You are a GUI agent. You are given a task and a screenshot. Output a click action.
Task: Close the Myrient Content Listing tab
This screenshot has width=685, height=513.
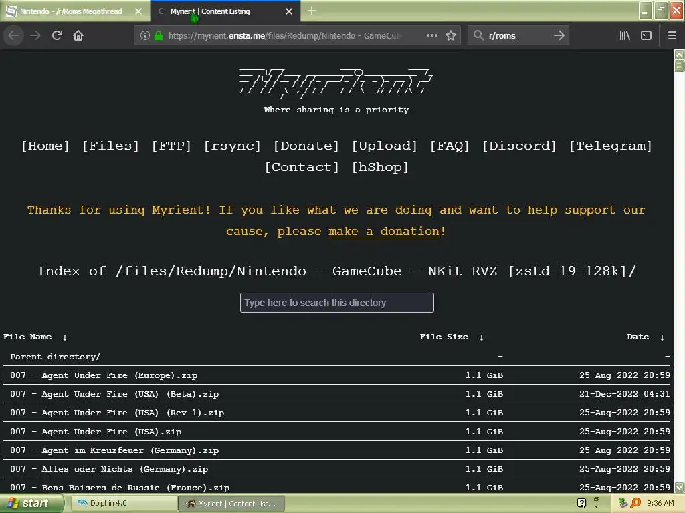coord(289,11)
